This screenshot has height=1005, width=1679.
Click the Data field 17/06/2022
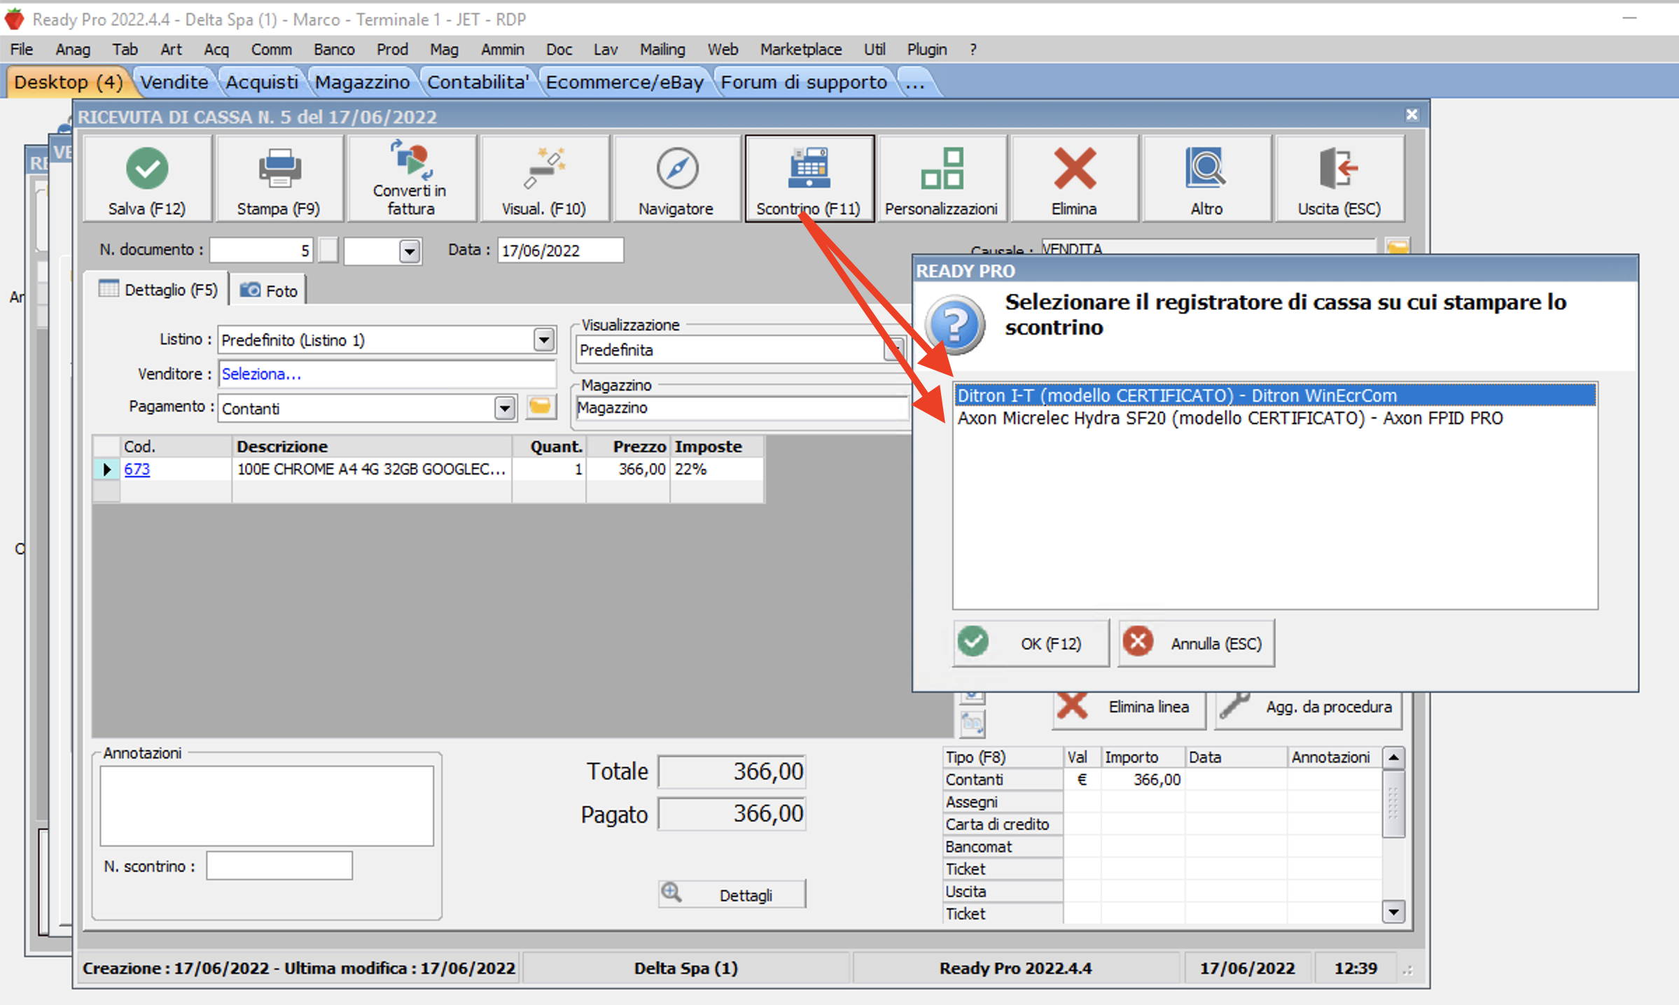pos(560,251)
